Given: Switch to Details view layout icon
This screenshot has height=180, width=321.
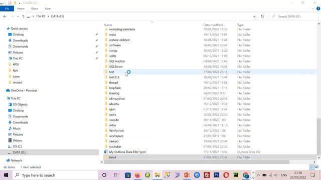Looking at the screenshot, I should pos(311,167).
